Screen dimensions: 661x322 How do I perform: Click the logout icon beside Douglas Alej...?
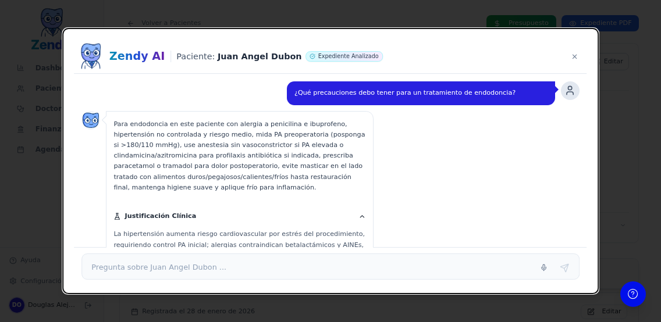[x=88, y=305]
